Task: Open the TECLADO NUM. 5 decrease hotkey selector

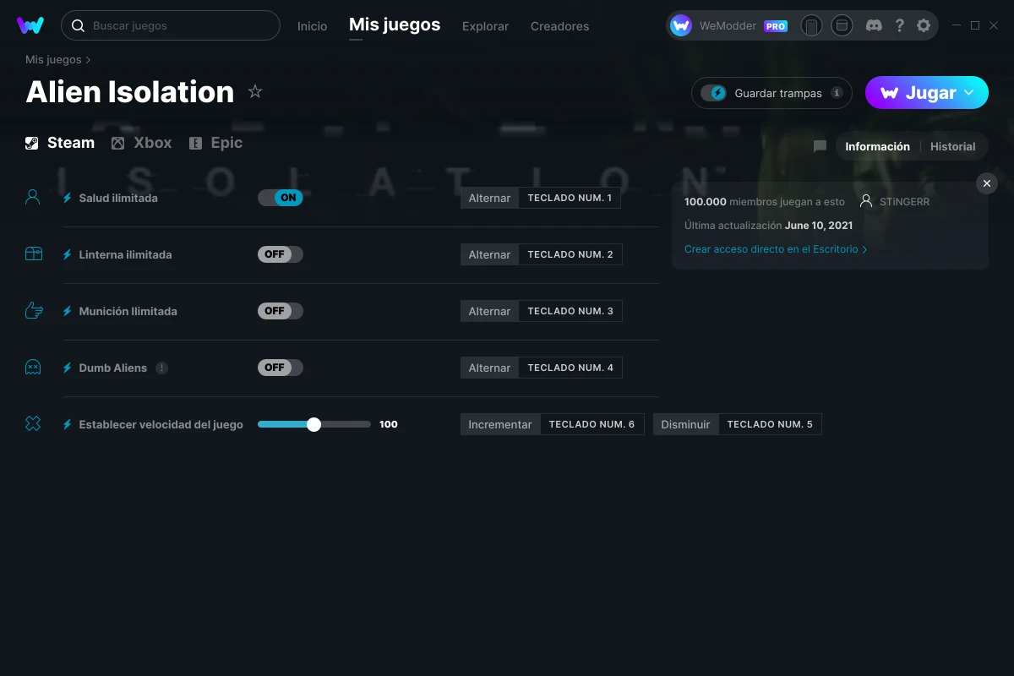Action: click(x=770, y=424)
